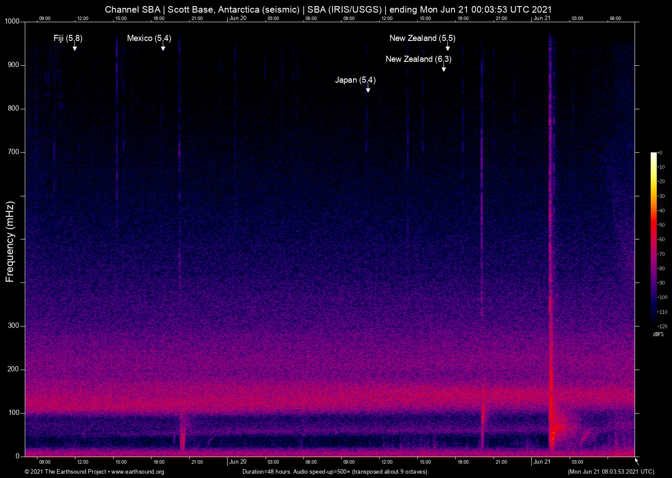This screenshot has height=478, width=672.
Task: Click the Jun 20 marker on the top time axis
Action: pyautogui.click(x=238, y=18)
